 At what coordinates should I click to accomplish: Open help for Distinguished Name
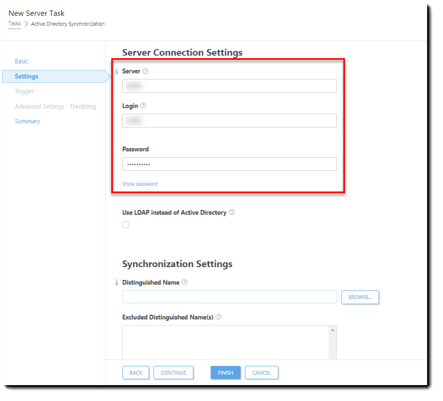[x=184, y=282]
